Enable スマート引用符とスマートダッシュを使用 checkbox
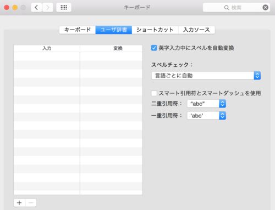 (154, 93)
